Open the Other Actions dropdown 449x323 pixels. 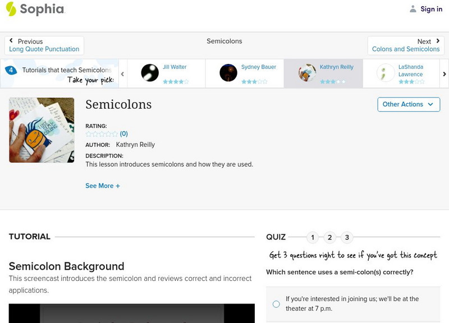point(408,104)
